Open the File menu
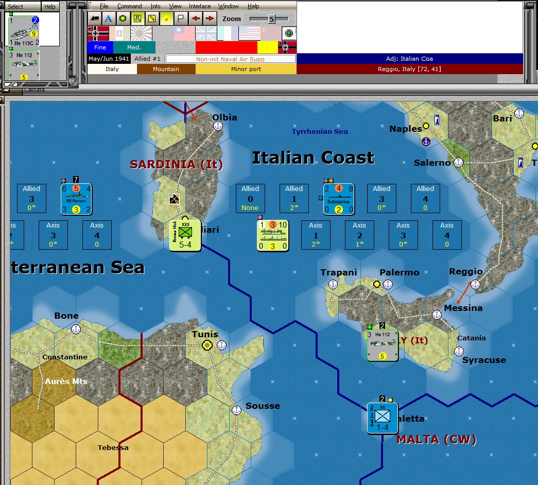The height and width of the screenshot is (485, 538). (104, 6)
